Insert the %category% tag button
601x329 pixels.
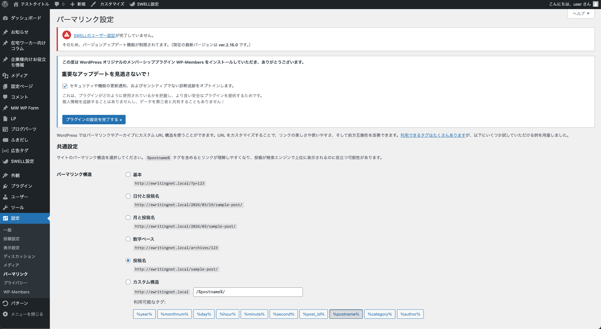[x=380, y=314]
